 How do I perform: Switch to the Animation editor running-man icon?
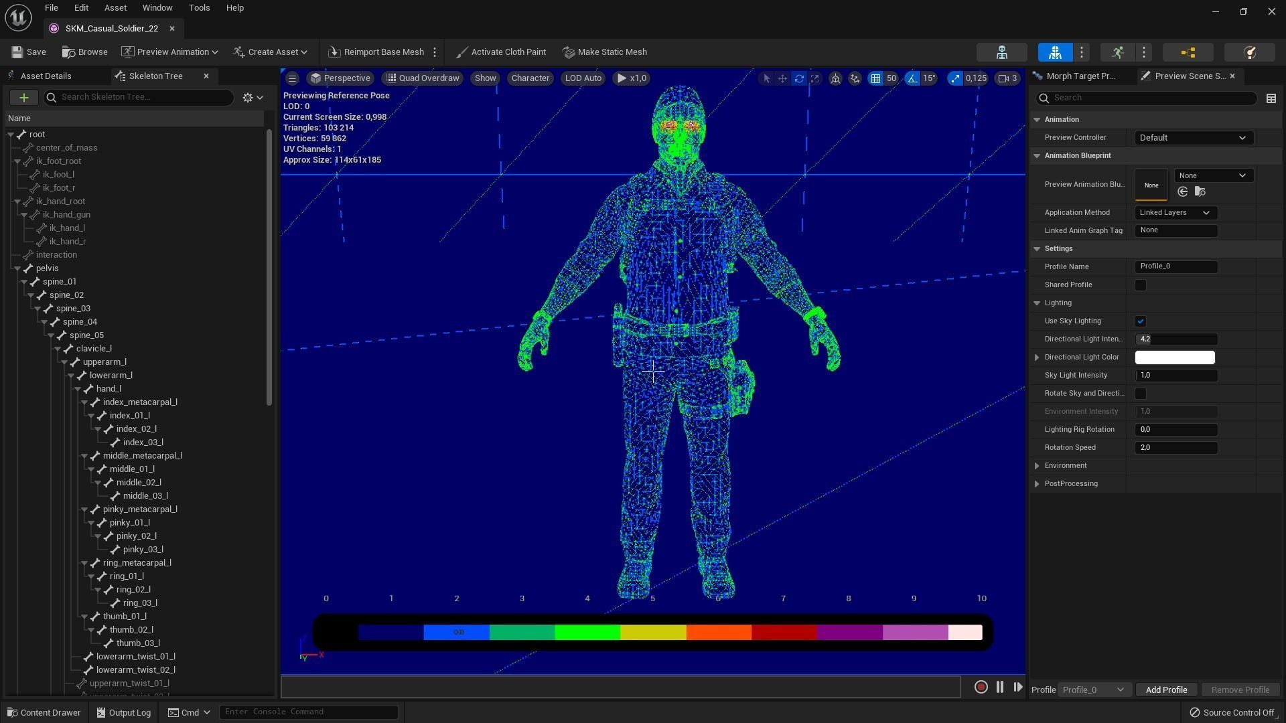1117,52
